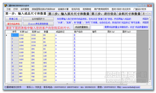Select the 长度(mm) column header
The image size is (156, 93).
point(25,32)
